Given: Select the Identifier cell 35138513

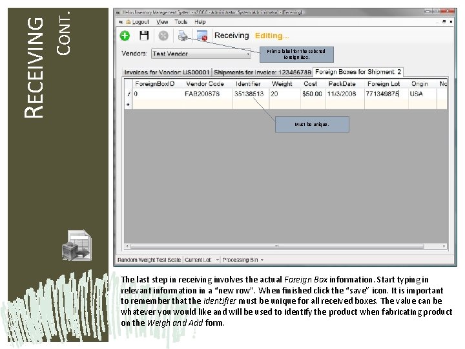Looking at the screenshot, I should pos(251,94).
